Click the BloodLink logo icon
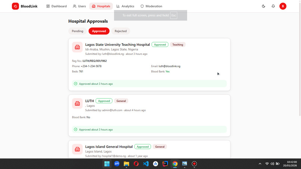301x169 pixels. click(15, 6)
